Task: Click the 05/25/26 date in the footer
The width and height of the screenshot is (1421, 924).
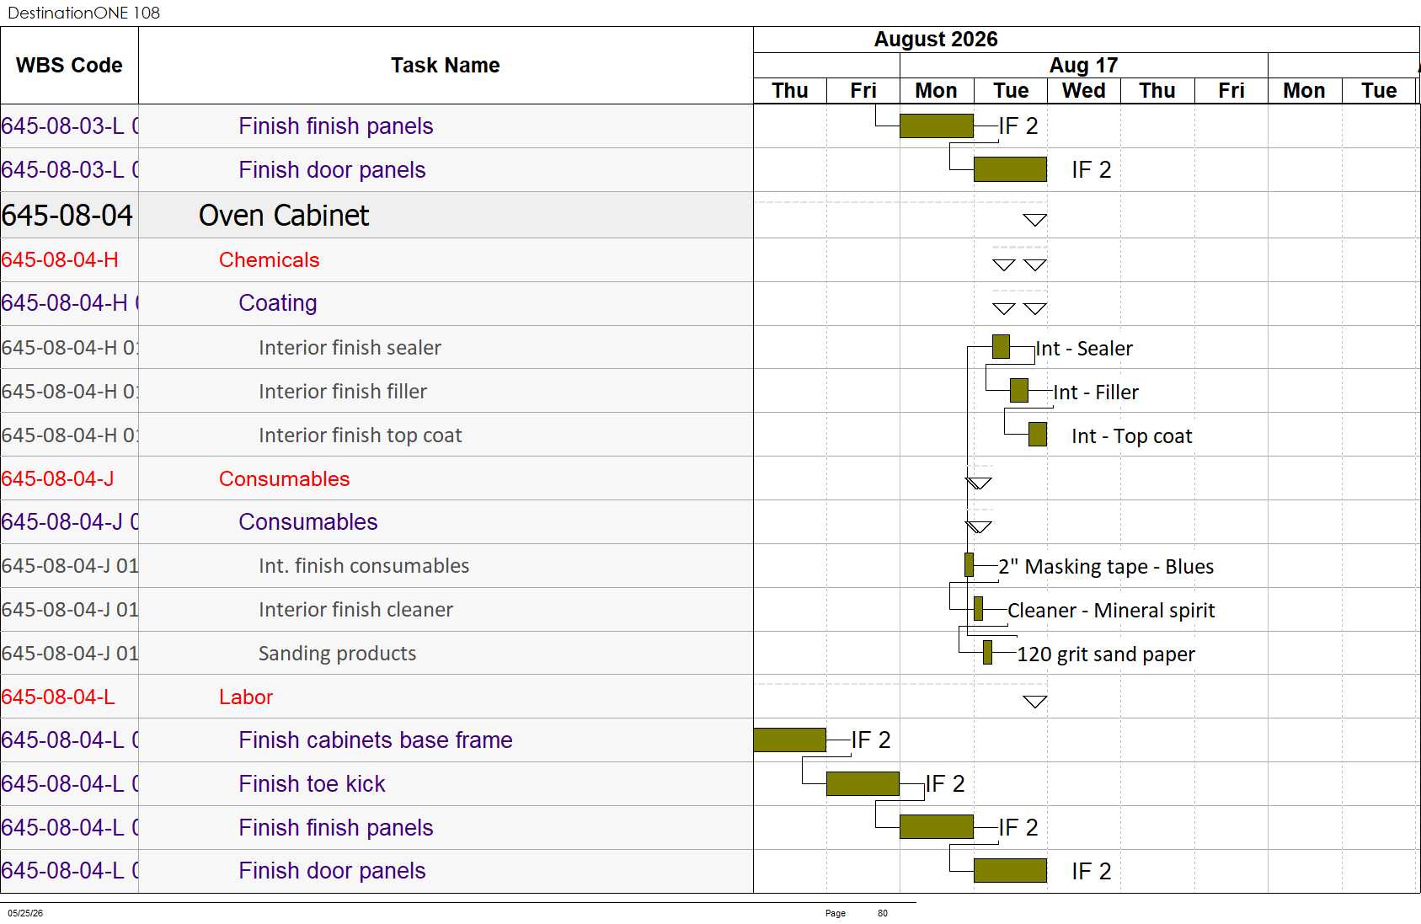Action: 25,913
